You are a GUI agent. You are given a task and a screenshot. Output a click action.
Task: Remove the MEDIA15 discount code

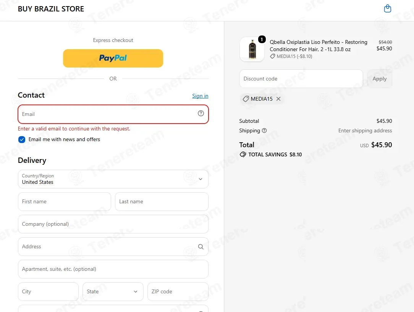(278, 99)
